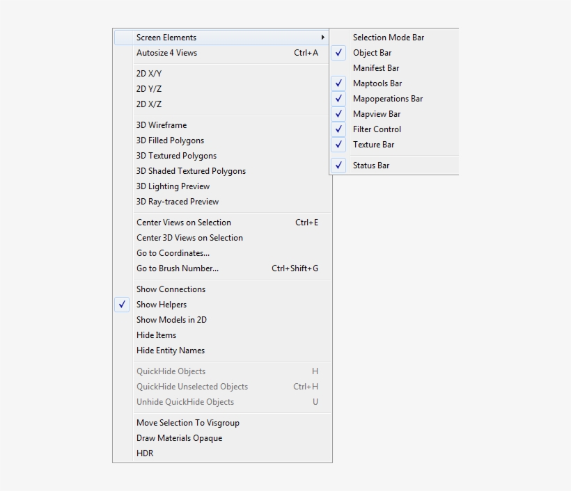Enable Draw Materials Opaque
571x491 pixels.
pyautogui.click(x=179, y=438)
